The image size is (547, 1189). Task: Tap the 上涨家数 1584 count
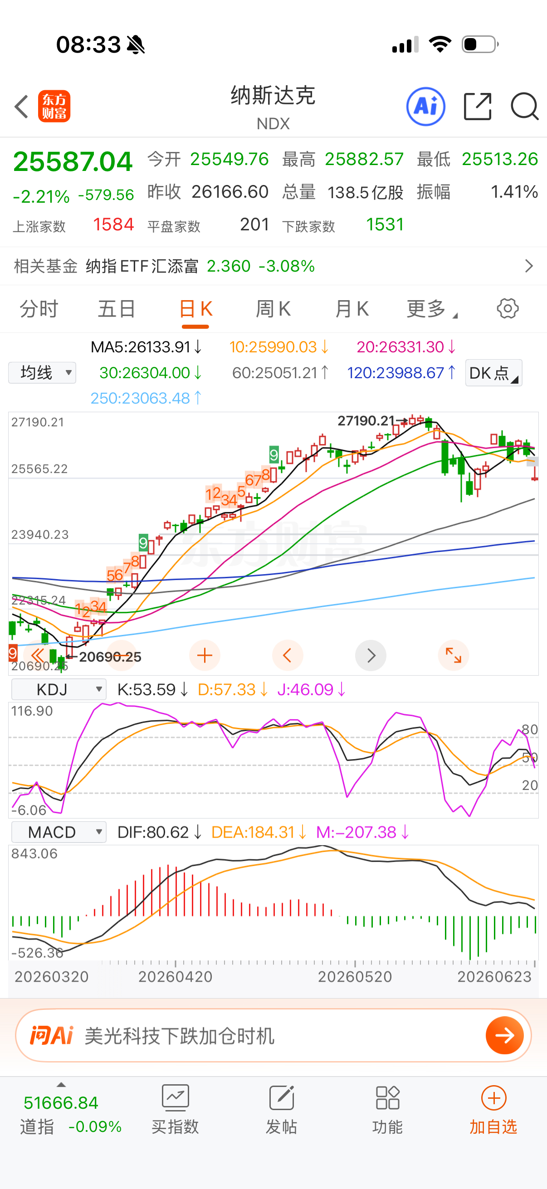click(73, 225)
